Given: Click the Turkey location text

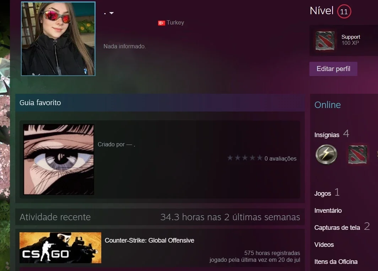Looking at the screenshot, I should pyautogui.click(x=175, y=23).
